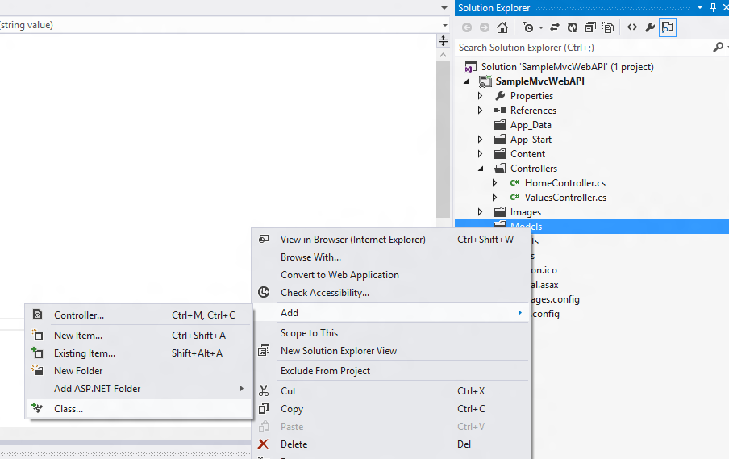Choose Convert to Web Application

coord(389,275)
